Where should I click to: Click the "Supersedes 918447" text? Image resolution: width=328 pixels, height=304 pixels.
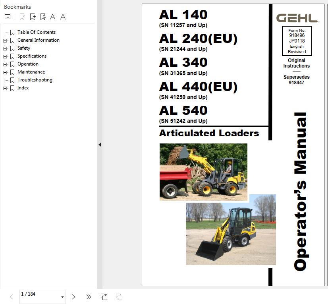click(296, 80)
